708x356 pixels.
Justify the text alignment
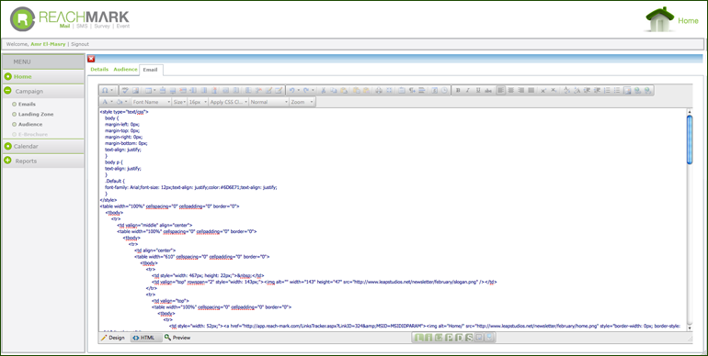531,91
